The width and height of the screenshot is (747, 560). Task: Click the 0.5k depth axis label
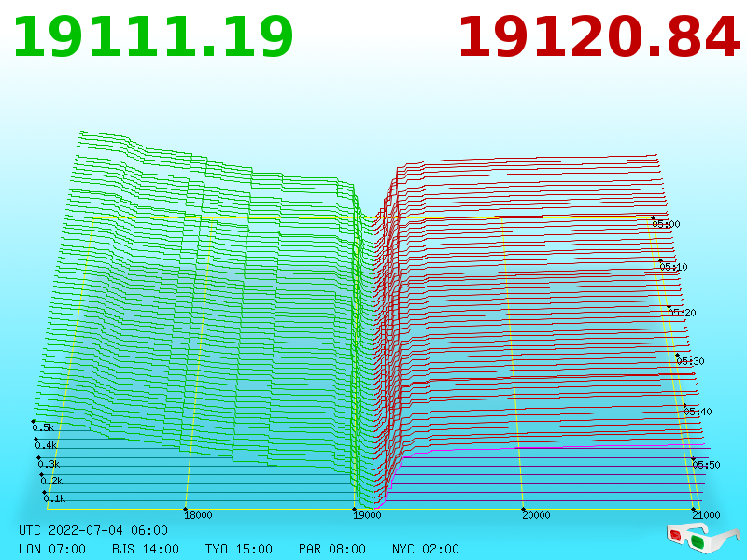(x=43, y=427)
